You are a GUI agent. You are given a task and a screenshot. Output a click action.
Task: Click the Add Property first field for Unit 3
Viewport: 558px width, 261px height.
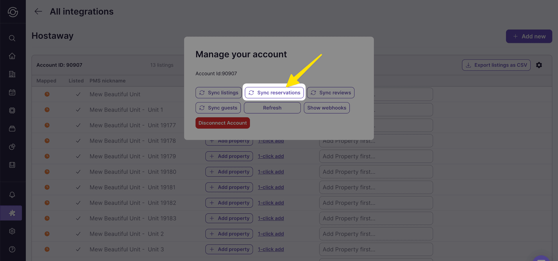tap(376, 249)
